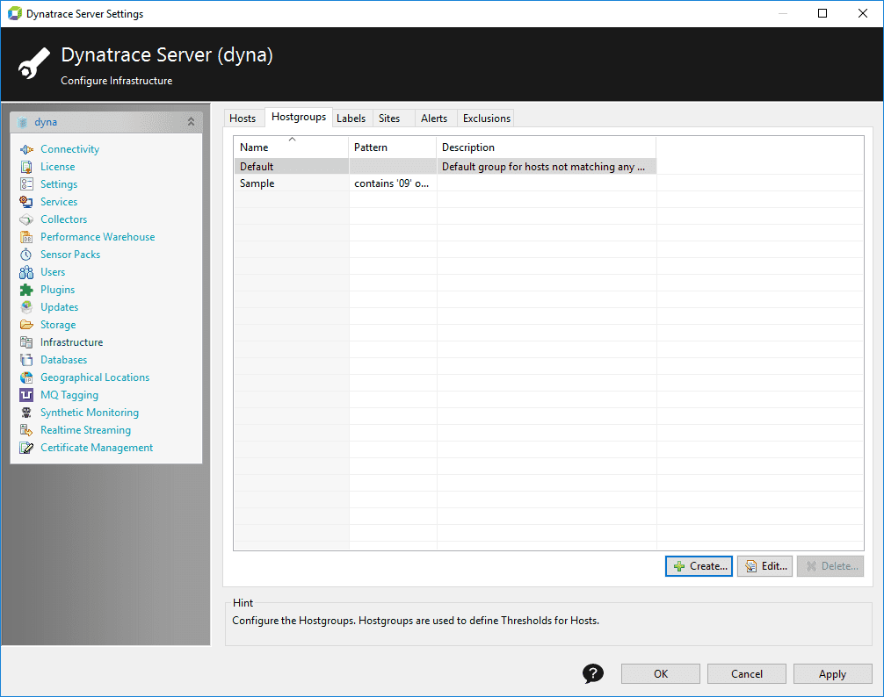Select the Default hostgroup row
This screenshot has width=884, height=697.
445,167
